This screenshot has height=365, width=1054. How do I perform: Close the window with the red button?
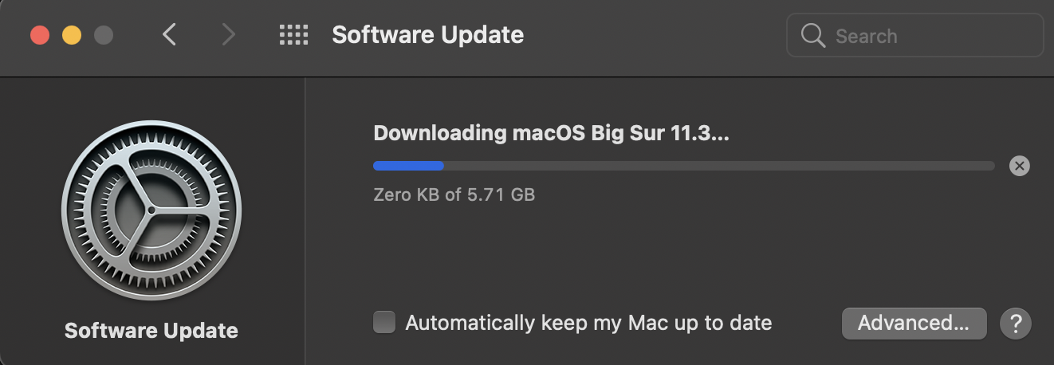[x=40, y=35]
